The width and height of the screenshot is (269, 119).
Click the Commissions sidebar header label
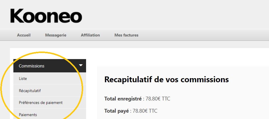click(x=32, y=66)
